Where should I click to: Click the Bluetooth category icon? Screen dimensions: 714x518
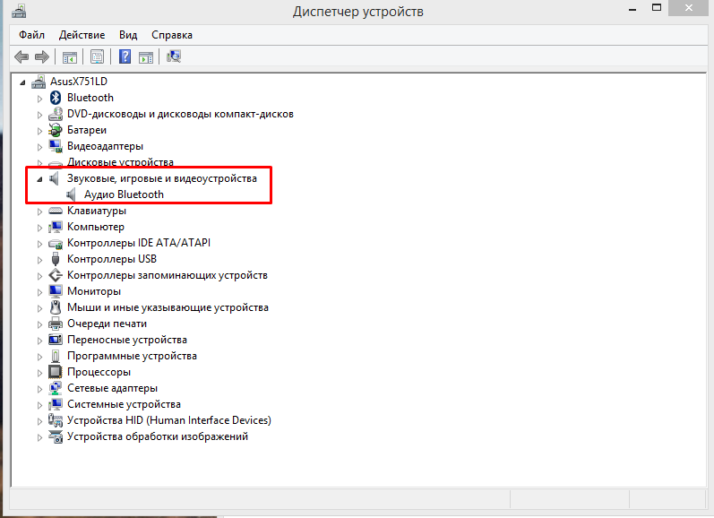click(x=56, y=98)
